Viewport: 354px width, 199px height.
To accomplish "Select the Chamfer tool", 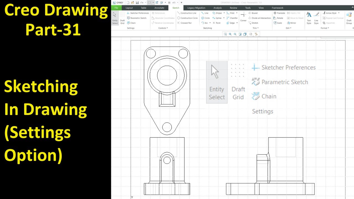I will pyautogui.click(x=232, y=18).
